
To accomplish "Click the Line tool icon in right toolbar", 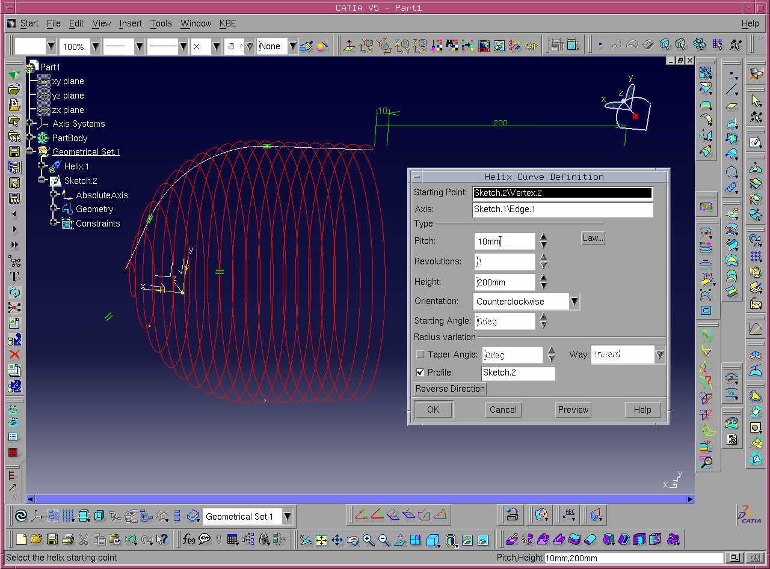I will click(731, 91).
